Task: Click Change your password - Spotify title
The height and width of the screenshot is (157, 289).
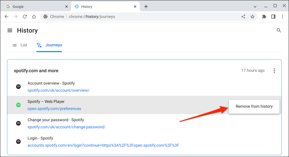Action: click(x=56, y=120)
